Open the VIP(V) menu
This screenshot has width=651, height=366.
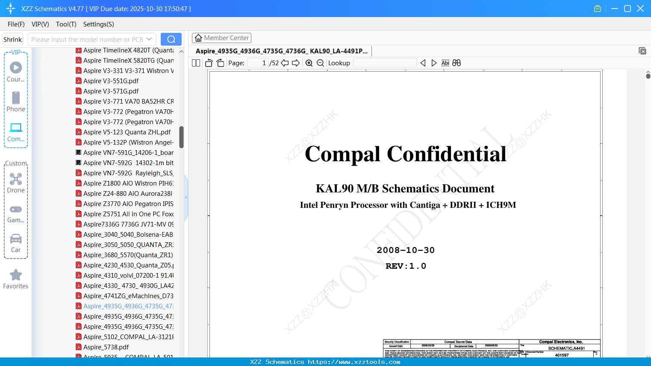point(40,24)
